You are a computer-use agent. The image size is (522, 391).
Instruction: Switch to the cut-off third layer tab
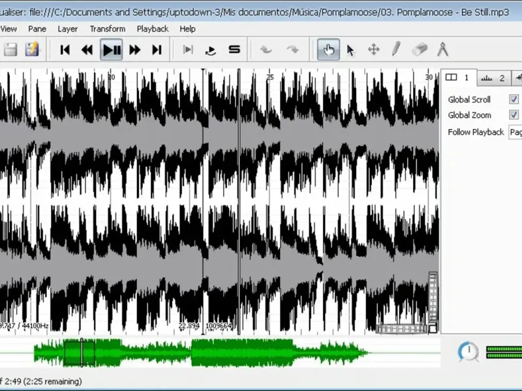(x=517, y=78)
